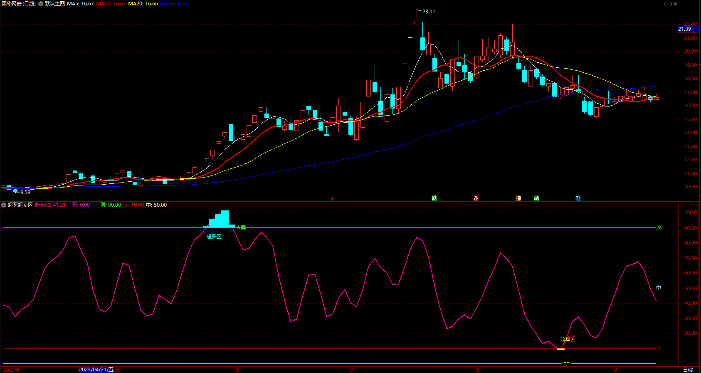
Task: Click the 国华网安 (日线) stock title
Action: click(x=19, y=4)
